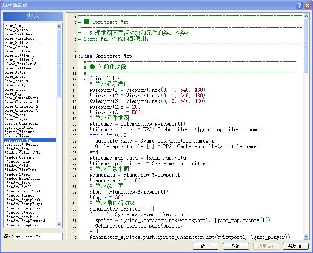The height and width of the screenshot is (253, 313).
Task: Select Game_Actor in the list
Action: (15, 72)
